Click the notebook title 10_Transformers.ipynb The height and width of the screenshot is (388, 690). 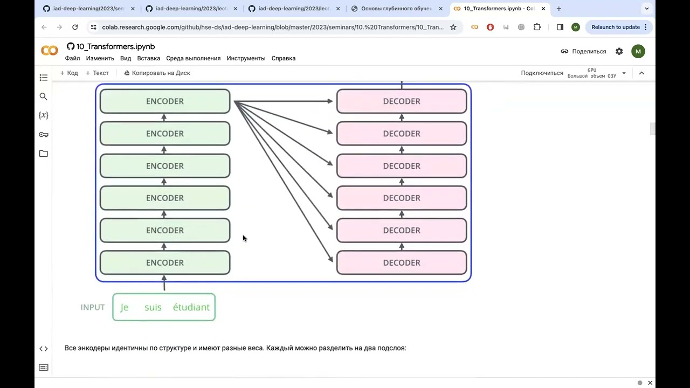point(115,46)
